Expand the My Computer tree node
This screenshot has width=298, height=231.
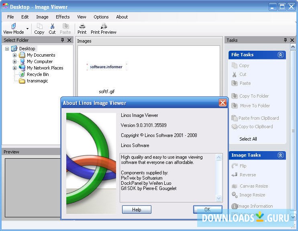[x=14, y=61]
